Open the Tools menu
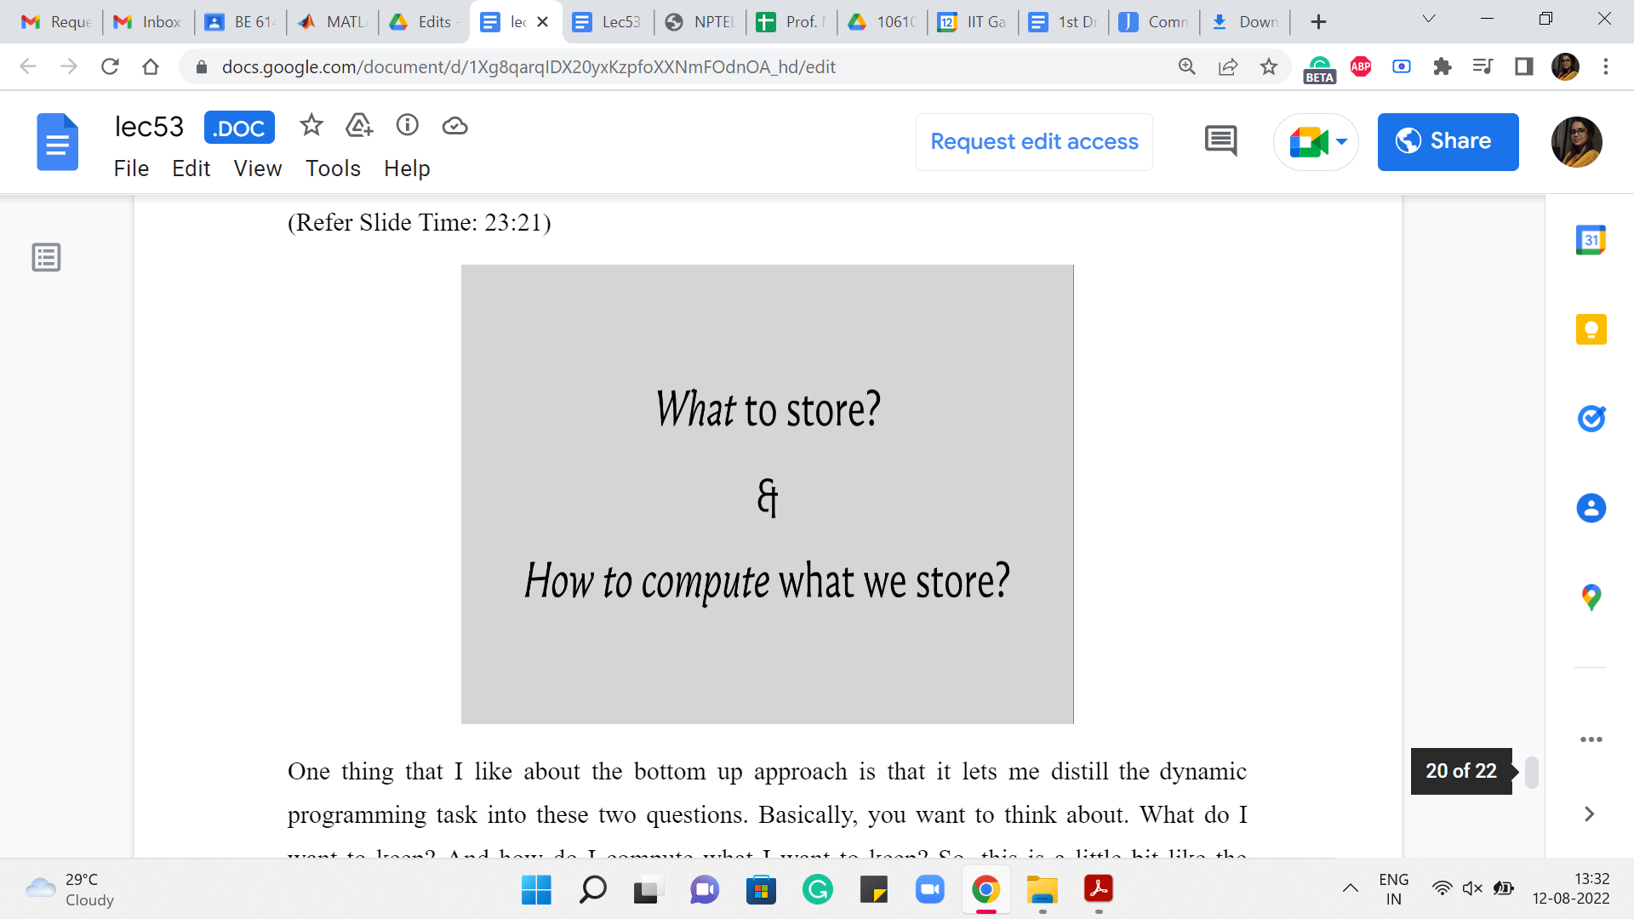 333,168
